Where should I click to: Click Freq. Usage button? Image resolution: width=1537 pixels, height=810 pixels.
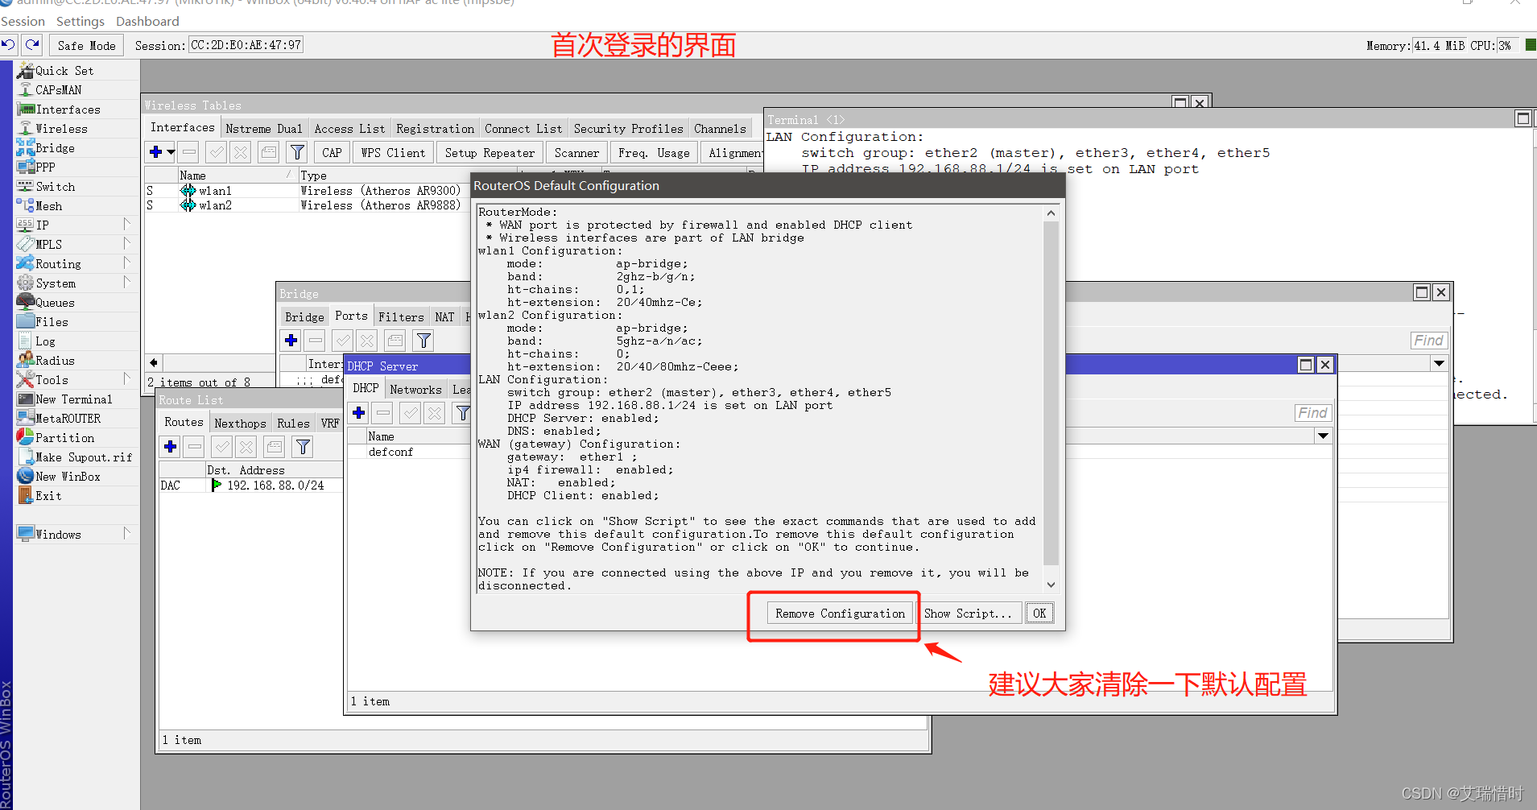point(654,152)
